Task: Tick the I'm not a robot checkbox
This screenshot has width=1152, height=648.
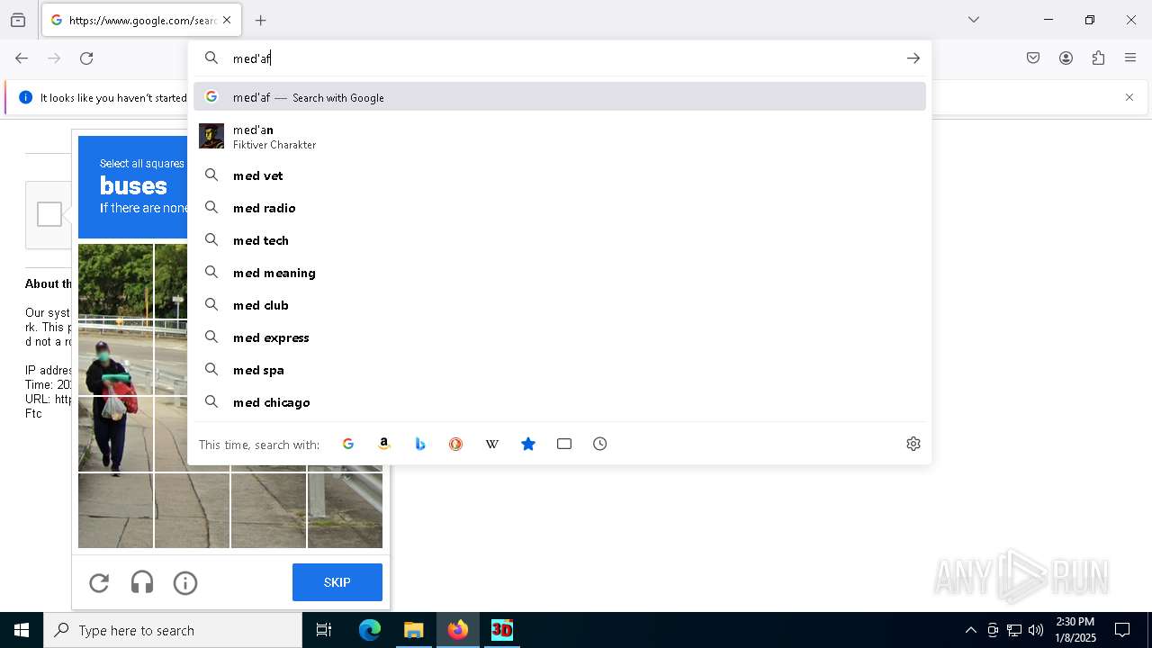Action: [49, 214]
